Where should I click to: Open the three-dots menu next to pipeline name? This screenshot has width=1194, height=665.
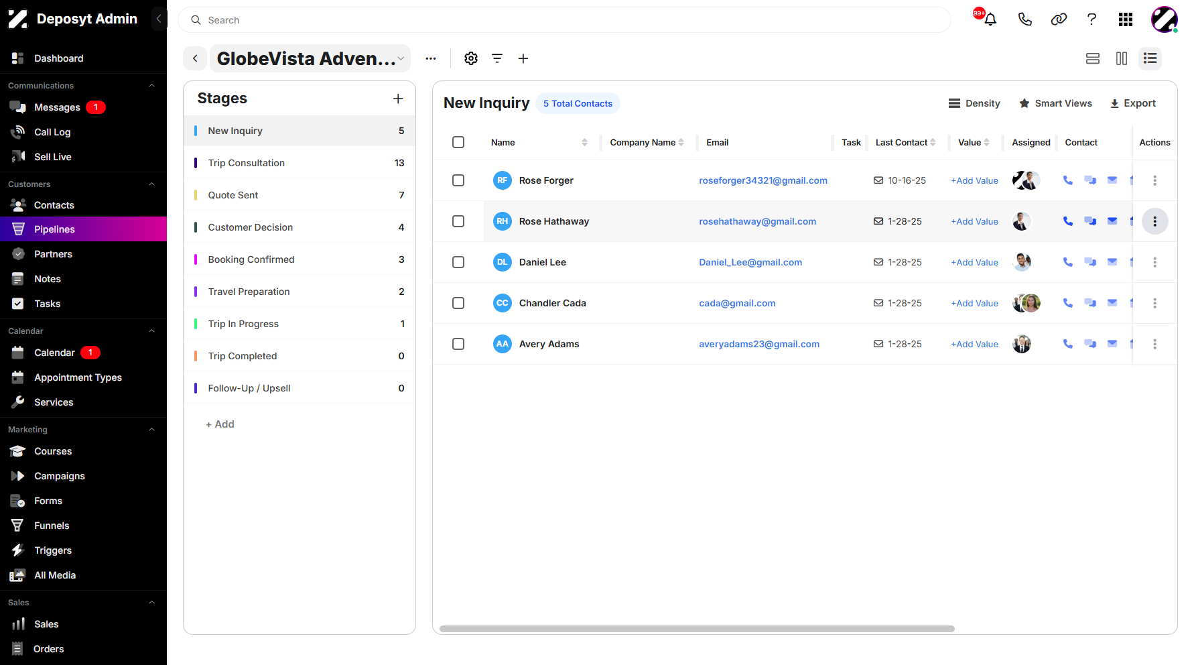431,58
